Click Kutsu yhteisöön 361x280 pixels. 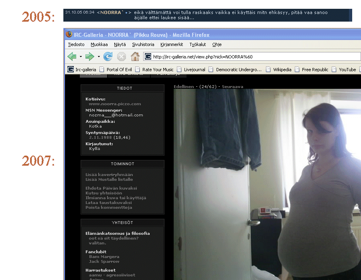104,193
